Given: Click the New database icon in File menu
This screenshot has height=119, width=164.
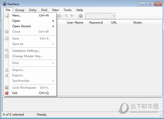Looking at the screenshot, I should (x=7, y=16).
